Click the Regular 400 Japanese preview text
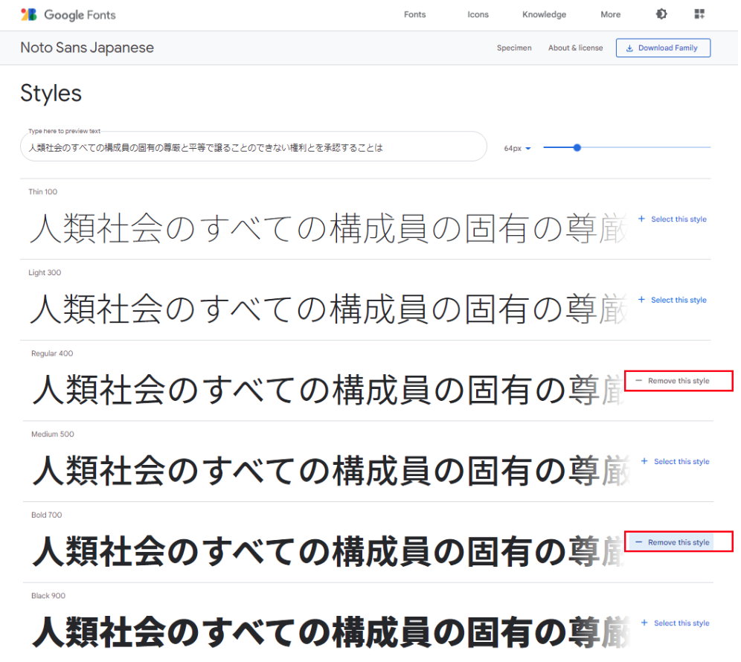This screenshot has height=662, width=741. pos(328,390)
